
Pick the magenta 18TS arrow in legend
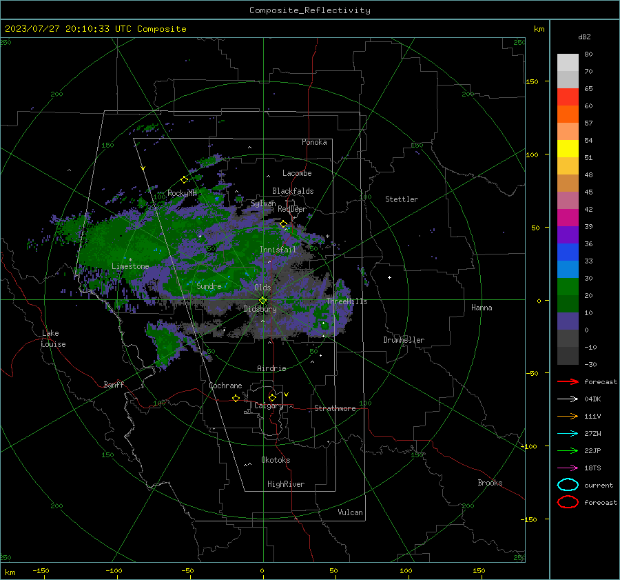[x=568, y=468]
